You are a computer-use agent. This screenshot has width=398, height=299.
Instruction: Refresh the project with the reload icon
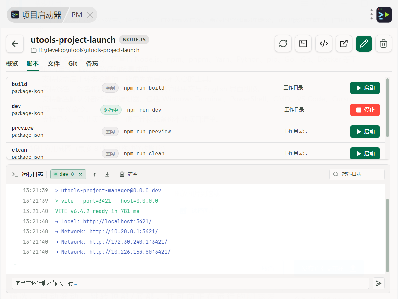coord(283,44)
